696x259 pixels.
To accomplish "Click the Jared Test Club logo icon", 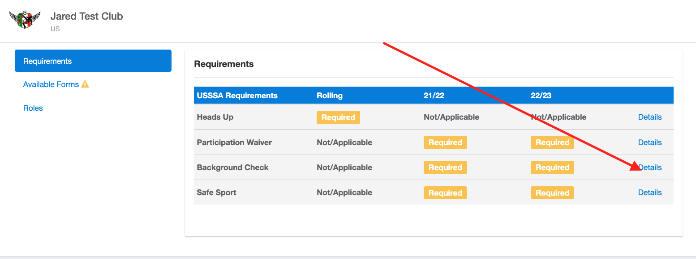I will [x=26, y=20].
